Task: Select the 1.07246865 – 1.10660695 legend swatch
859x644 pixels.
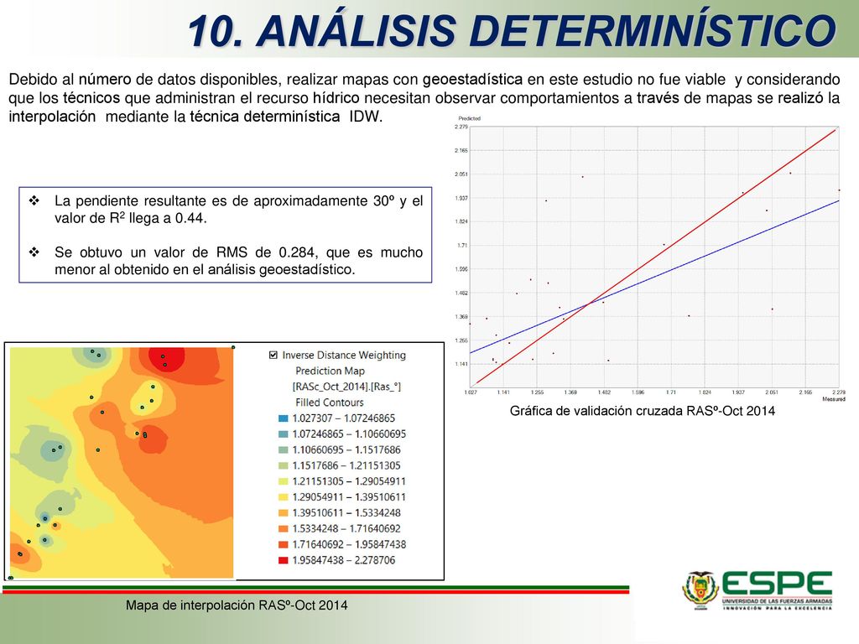Action: 284,434
